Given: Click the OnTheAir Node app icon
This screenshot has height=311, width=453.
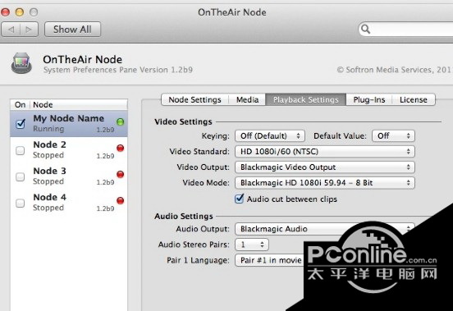Looking at the screenshot, I should tap(21, 63).
